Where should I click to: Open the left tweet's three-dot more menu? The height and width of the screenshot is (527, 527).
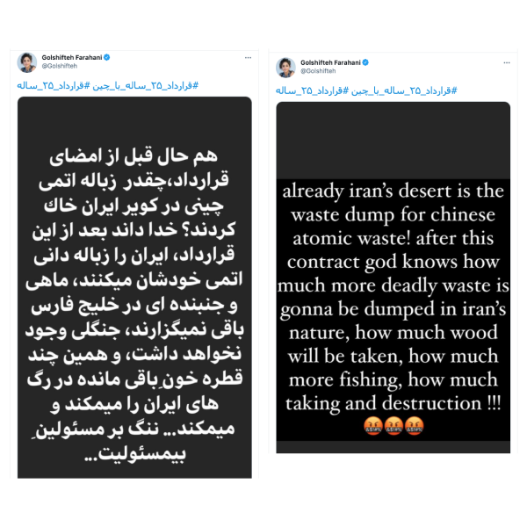pyautogui.click(x=248, y=58)
